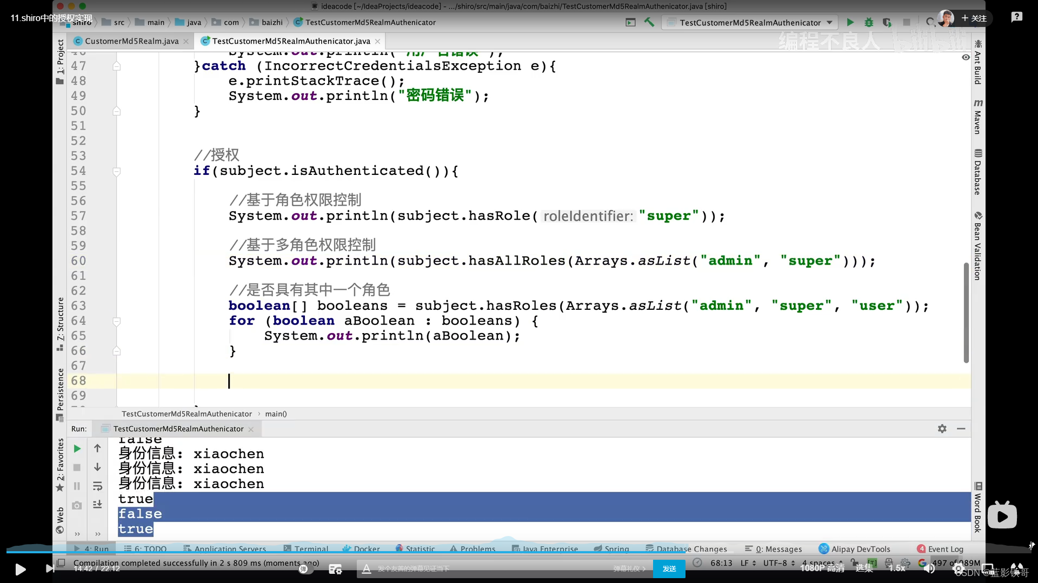Open the 0: Messages tab
This screenshot has height=583, width=1038.
(774, 549)
